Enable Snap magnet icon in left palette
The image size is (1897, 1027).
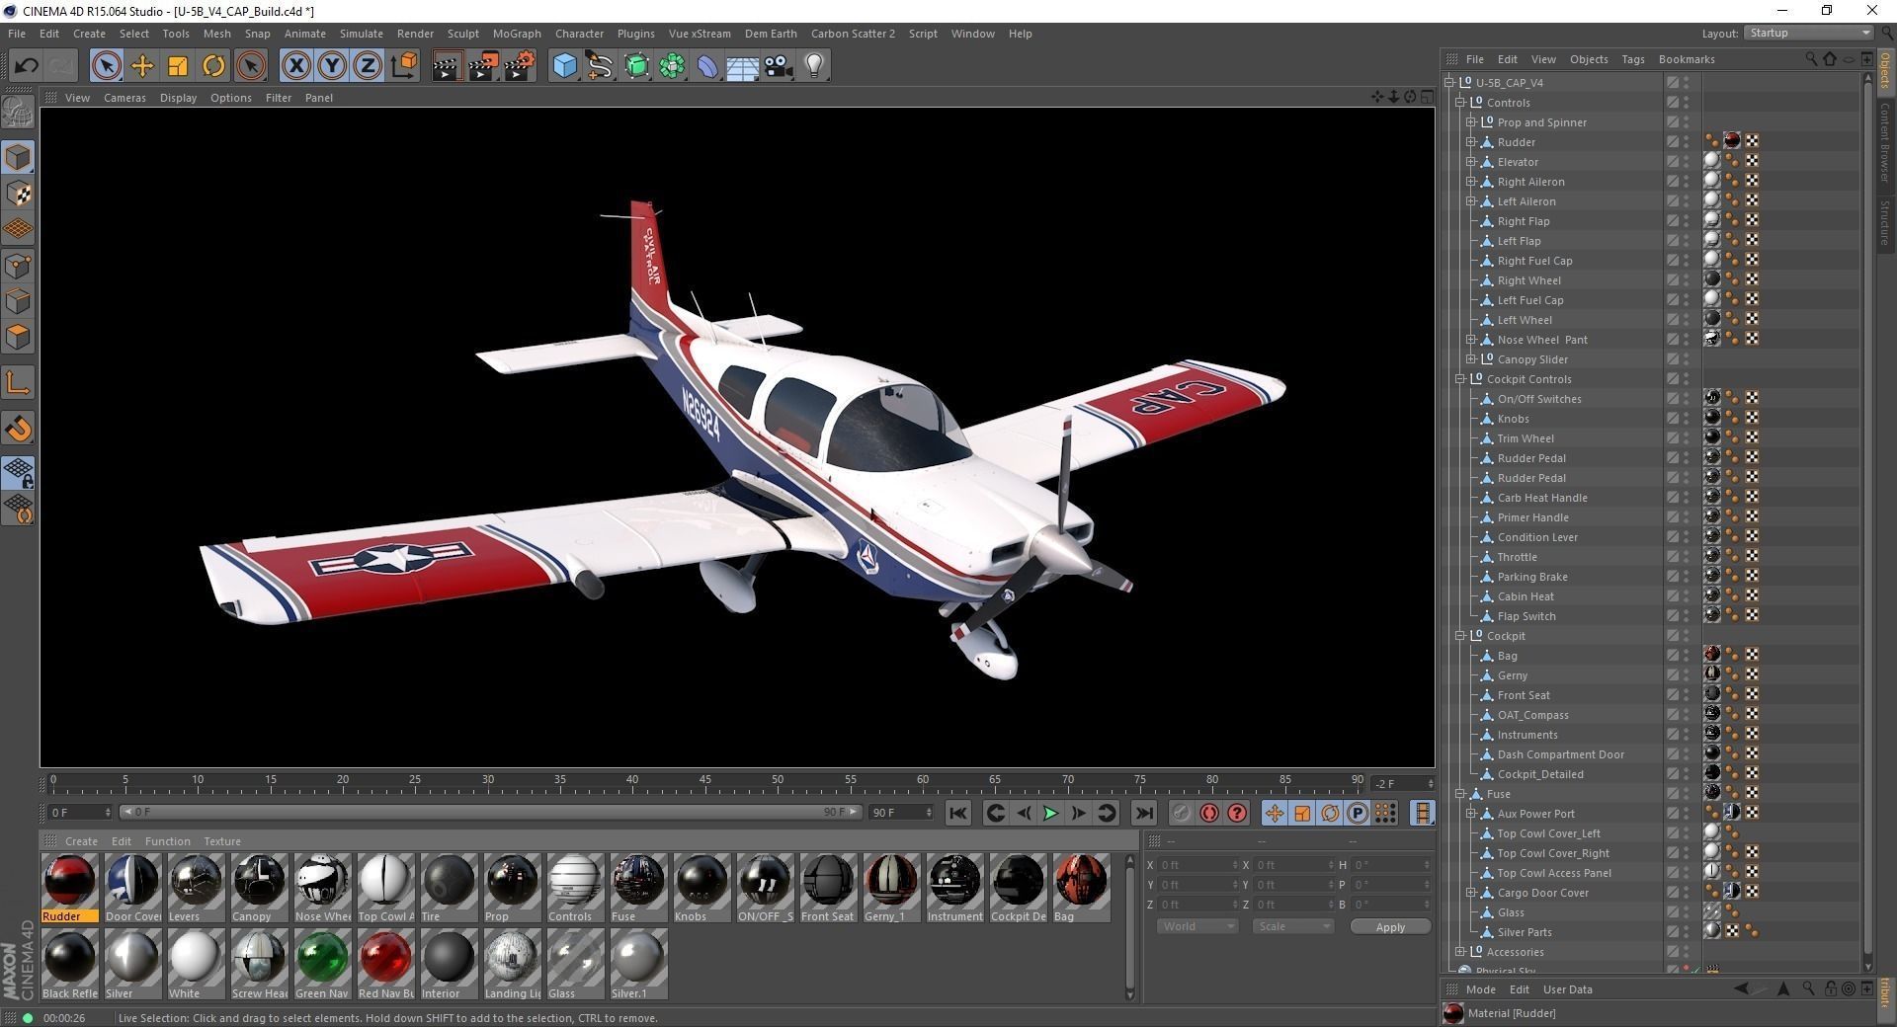(18, 429)
